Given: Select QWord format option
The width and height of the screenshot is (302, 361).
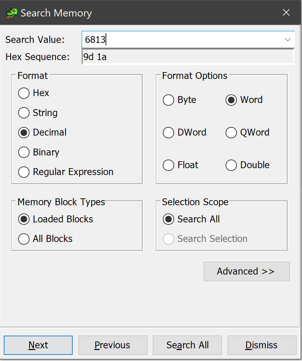Looking at the screenshot, I should point(231,132).
